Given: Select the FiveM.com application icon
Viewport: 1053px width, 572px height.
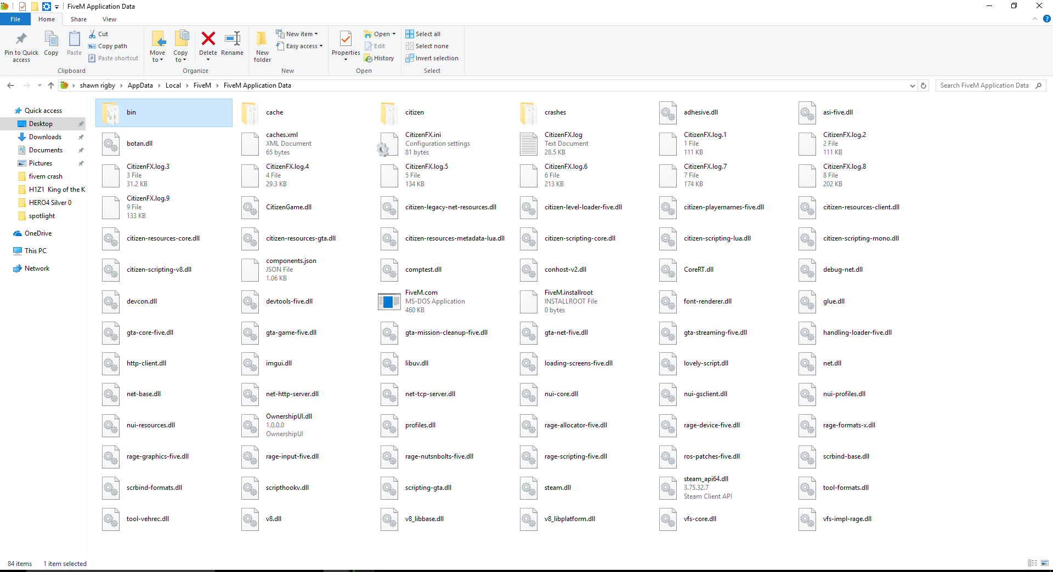Looking at the screenshot, I should click(389, 301).
